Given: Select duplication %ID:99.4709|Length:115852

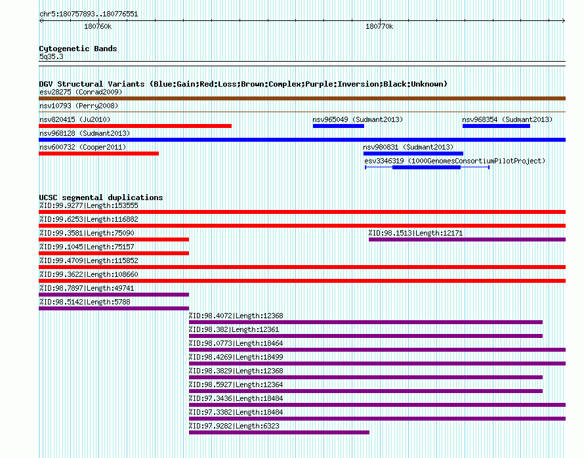Looking at the screenshot, I should [x=302, y=267].
